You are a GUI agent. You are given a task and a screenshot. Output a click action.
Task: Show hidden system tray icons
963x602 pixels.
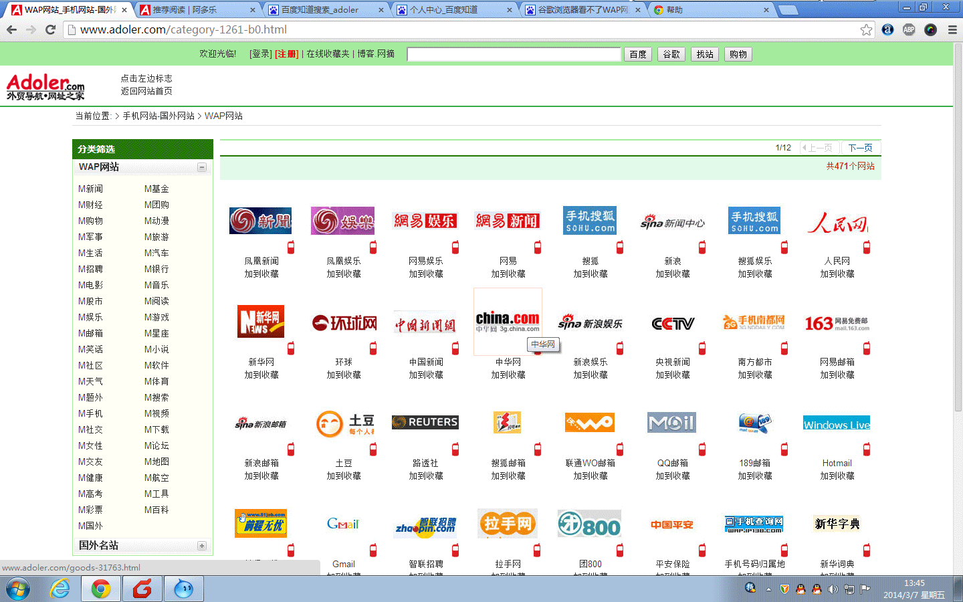click(x=768, y=589)
